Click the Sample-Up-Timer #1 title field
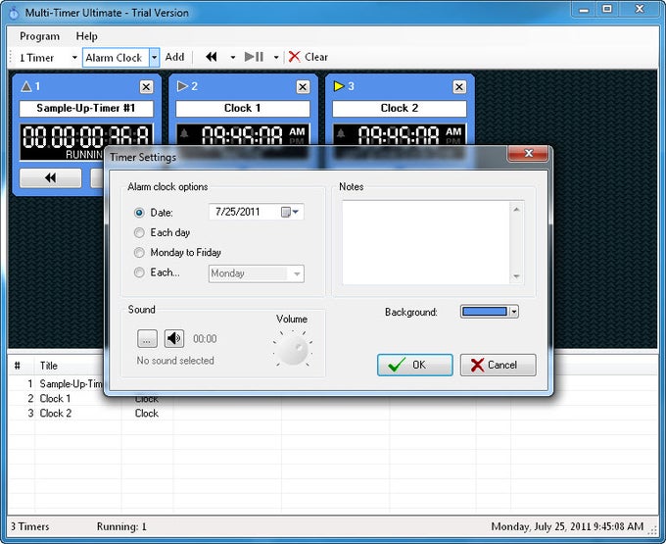 (86, 109)
